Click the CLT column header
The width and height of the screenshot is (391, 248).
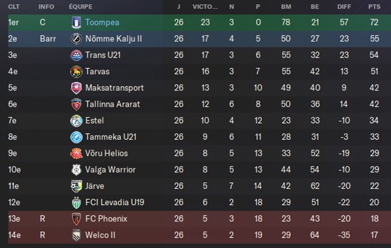coord(14,7)
